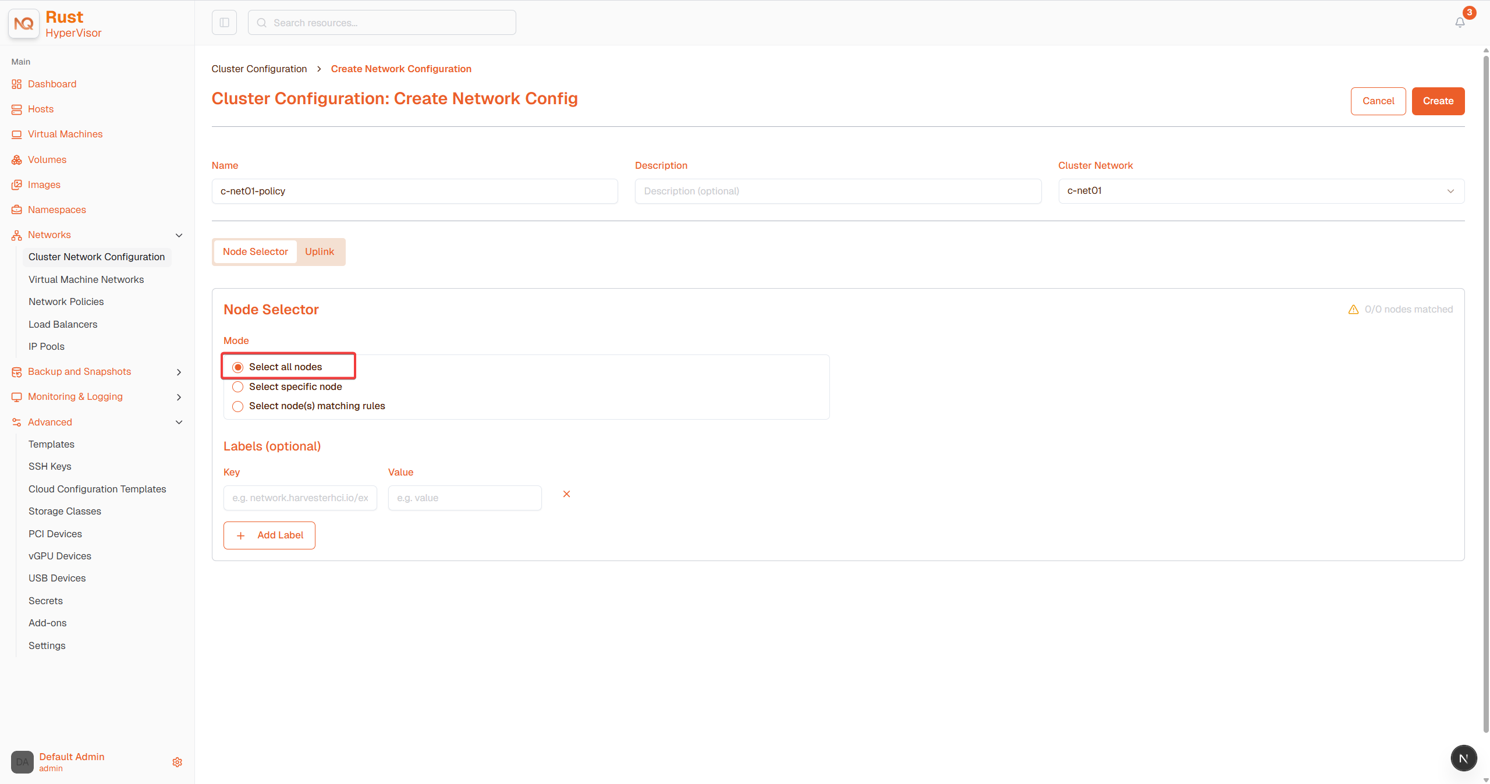
Task: Click the Images icon in sidebar
Action: point(16,185)
